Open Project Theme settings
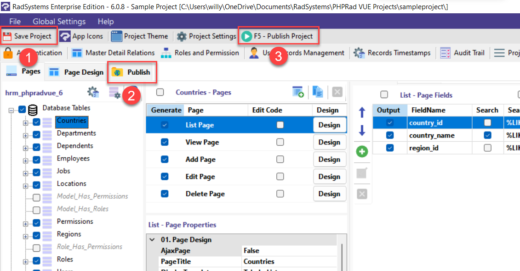Image resolution: width=520 pixels, height=271 pixels. point(140,36)
